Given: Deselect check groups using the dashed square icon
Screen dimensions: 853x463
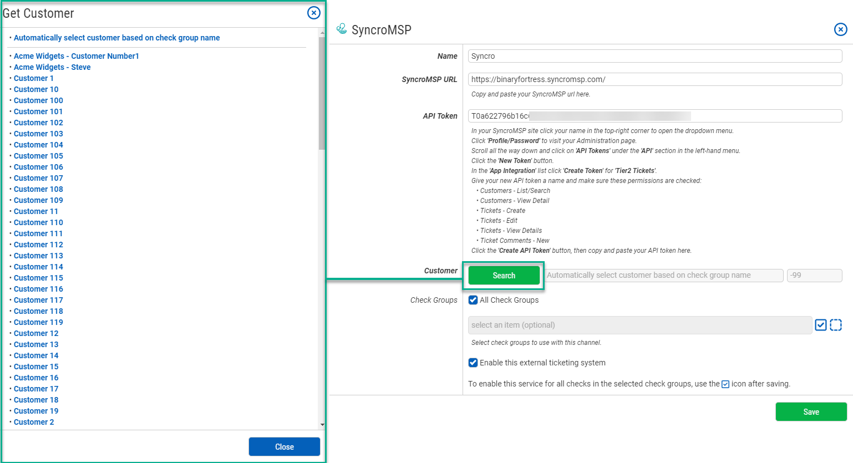Looking at the screenshot, I should click(x=836, y=325).
